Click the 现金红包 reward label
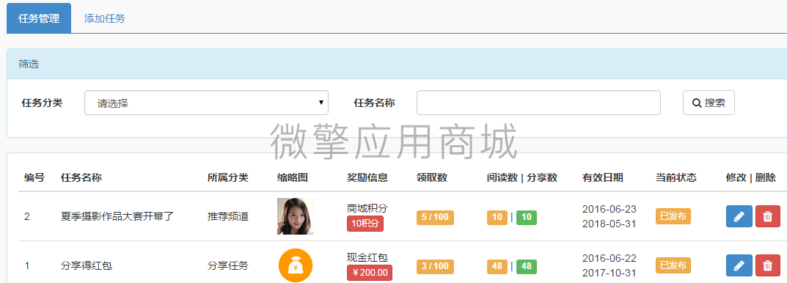This screenshot has height=283, width=787. 367,257
